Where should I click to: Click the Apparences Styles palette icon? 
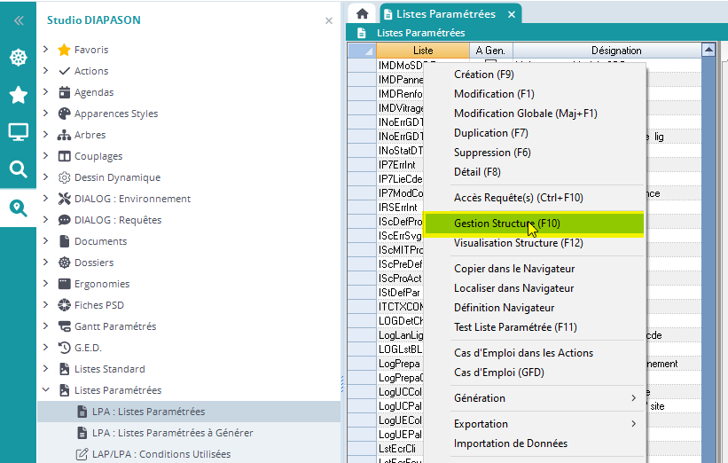pos(64,114)
